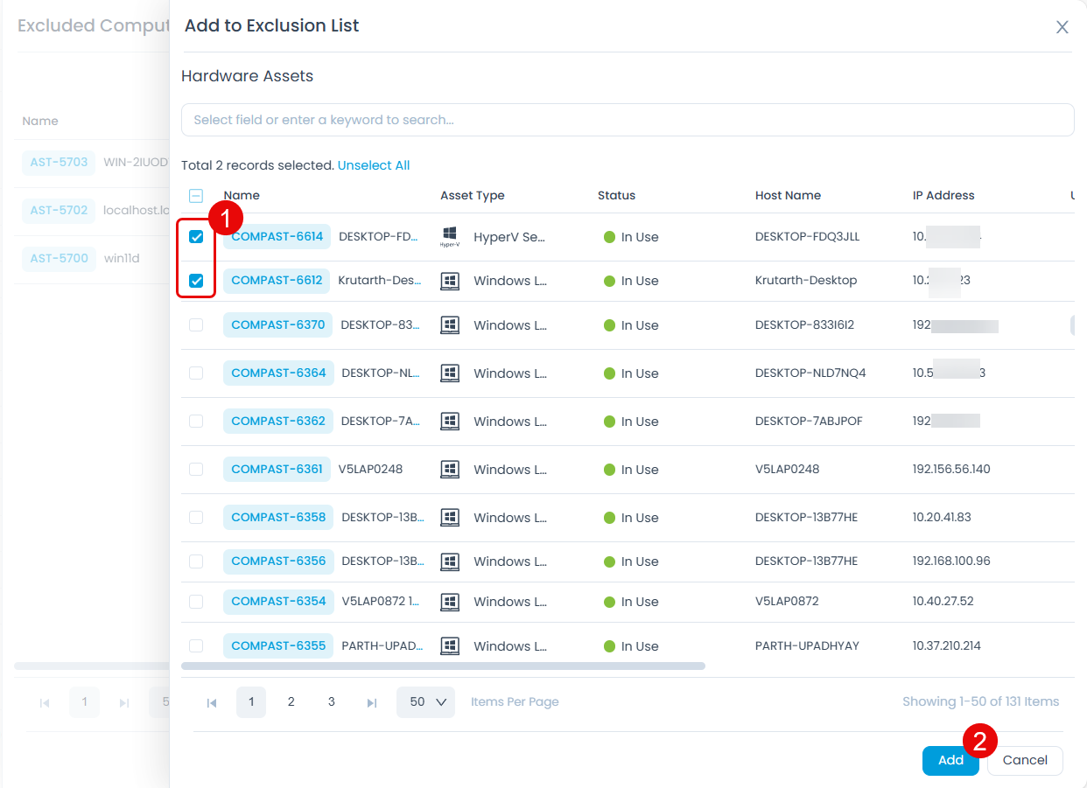Click the green In Use status dot for COMPAST-6361
Viewport: 1087px width, 788px height.
(x=609, y=470)
